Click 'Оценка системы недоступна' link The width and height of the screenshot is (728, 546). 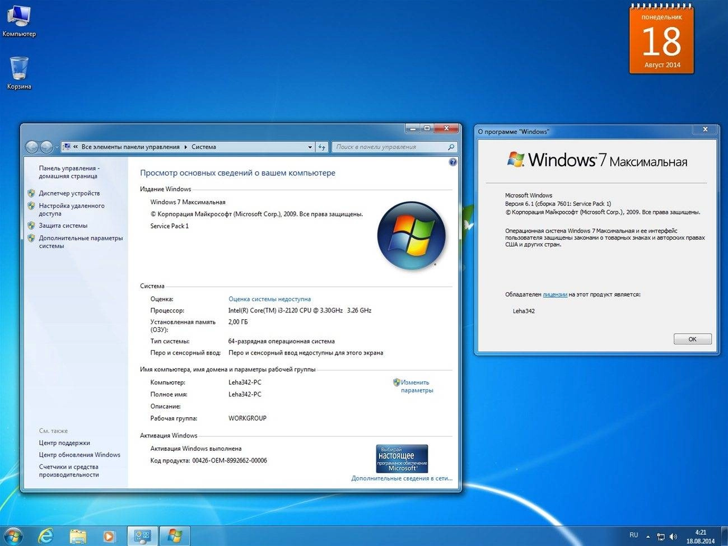[x=269, y=299]
